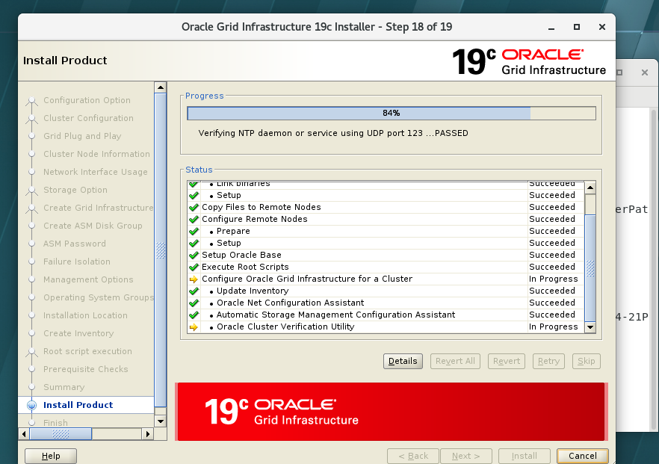This screenshot has height=464, width=659.
Task: Select the Finish step
Action: point(55,423)
